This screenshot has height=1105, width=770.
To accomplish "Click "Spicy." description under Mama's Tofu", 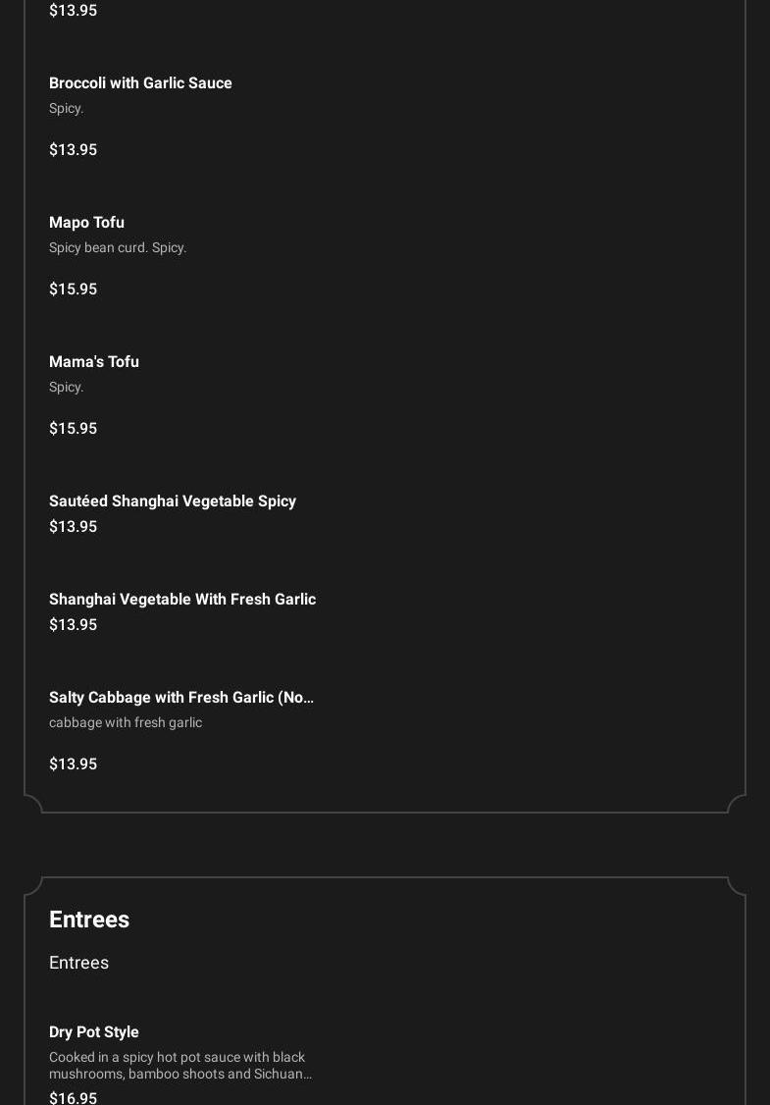I will pyautogui.click(x=66, y=388).
